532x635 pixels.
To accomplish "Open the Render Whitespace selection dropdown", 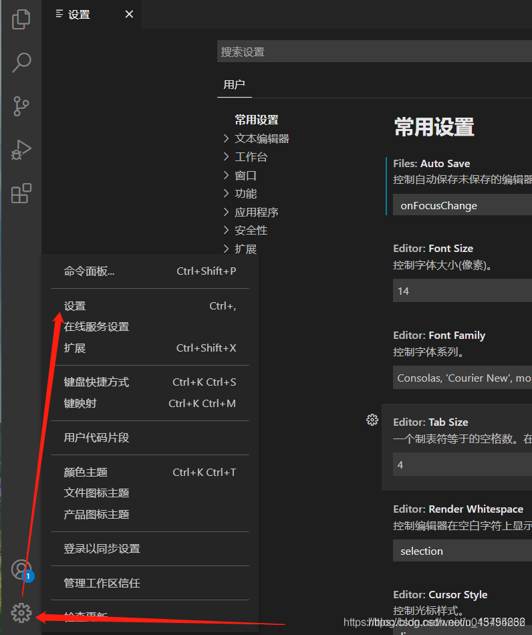I will (462, 551).
